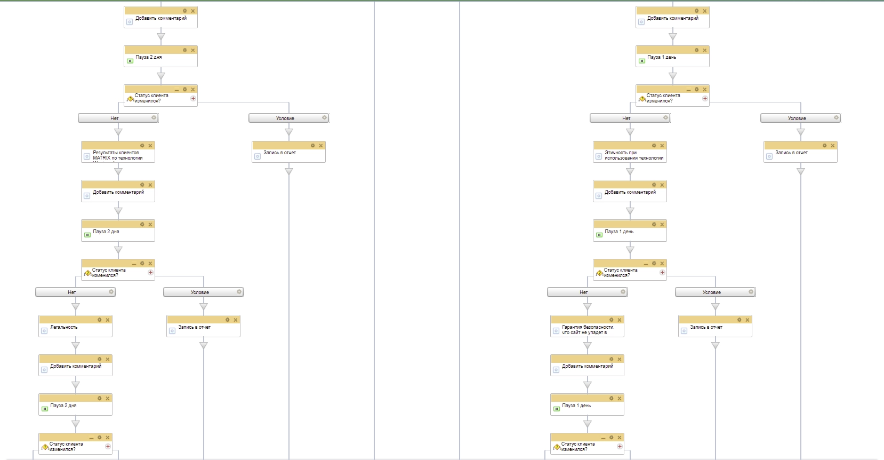Select the leftmost 'Нет' branch header
This screenshot has height=460, width=884.
point(72,292)
